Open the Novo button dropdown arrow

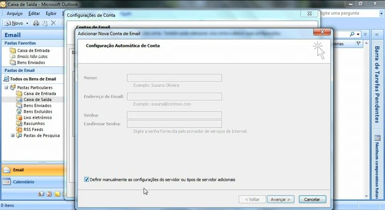click(27, 23)
